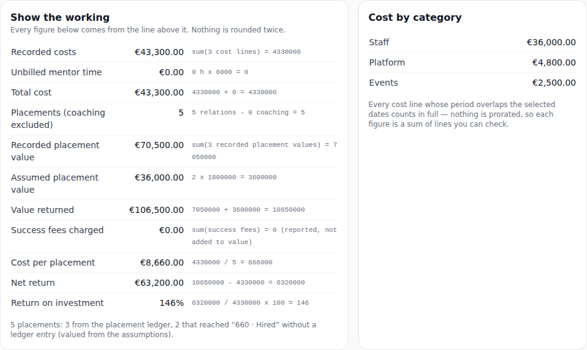Screen dimensions: 587x350
Task: Click the €63,200.00 value
Action: pos(159,283)
